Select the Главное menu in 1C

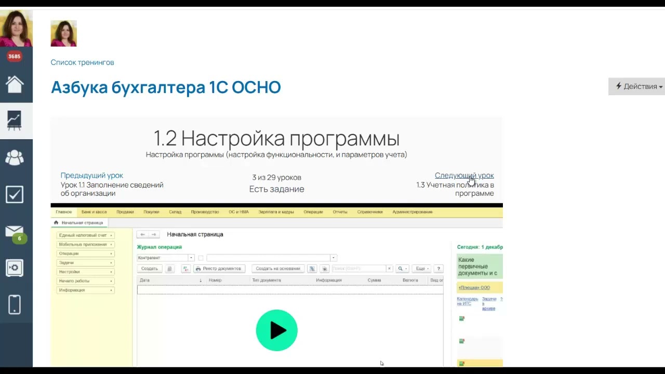click(x=64, y=212)
